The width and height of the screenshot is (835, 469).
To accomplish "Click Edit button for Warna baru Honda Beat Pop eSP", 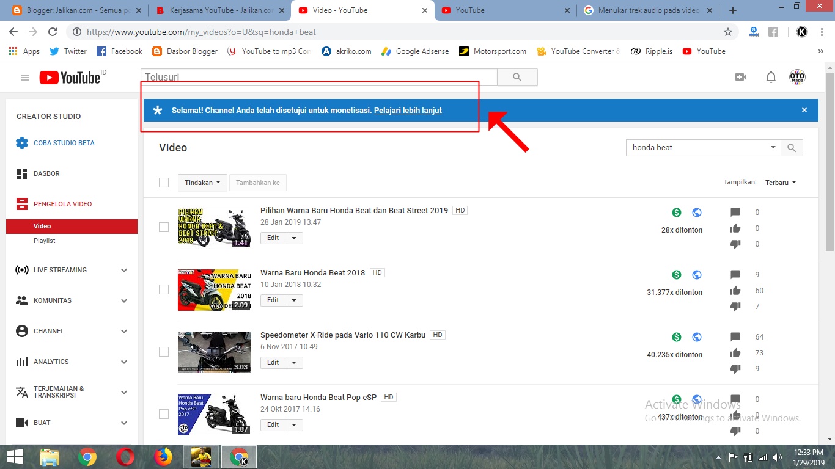I will coord(273,425).
